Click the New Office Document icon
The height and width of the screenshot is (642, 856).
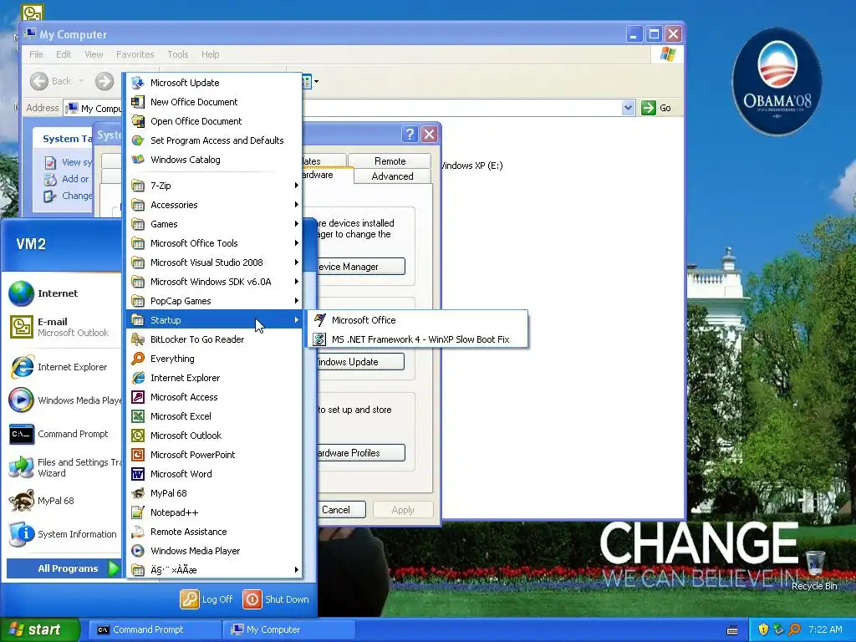click(138, 101)
